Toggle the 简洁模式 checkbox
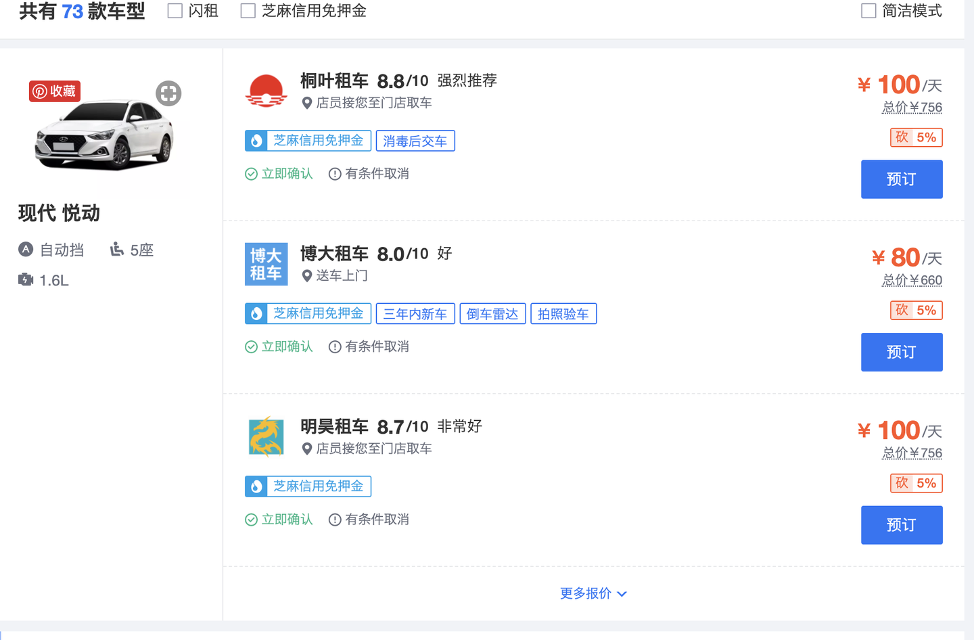The width and height of the screenshot is (974, 640). pos(868,11)
